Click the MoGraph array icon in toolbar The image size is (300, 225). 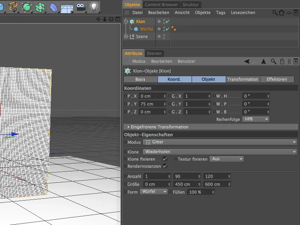[40, 6]
